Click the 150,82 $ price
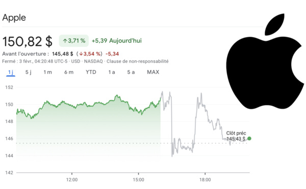 [x=28, y=42]
